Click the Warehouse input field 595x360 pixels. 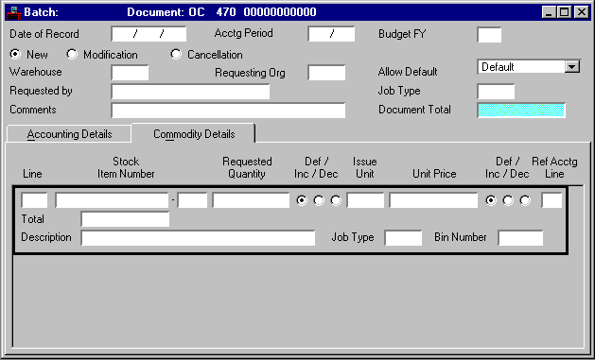(x=130, y=73)
